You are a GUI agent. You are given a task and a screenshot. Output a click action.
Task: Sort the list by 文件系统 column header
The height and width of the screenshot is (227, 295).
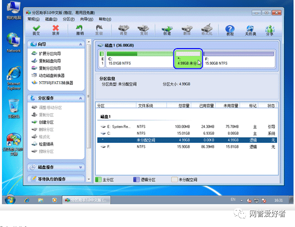pos(146,105)
